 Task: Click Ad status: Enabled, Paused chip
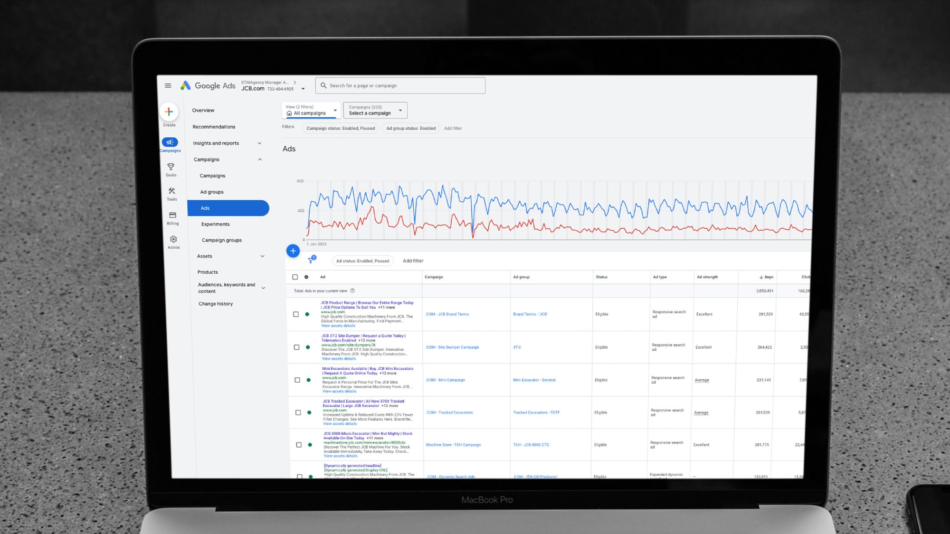click(x=362, y=261)
